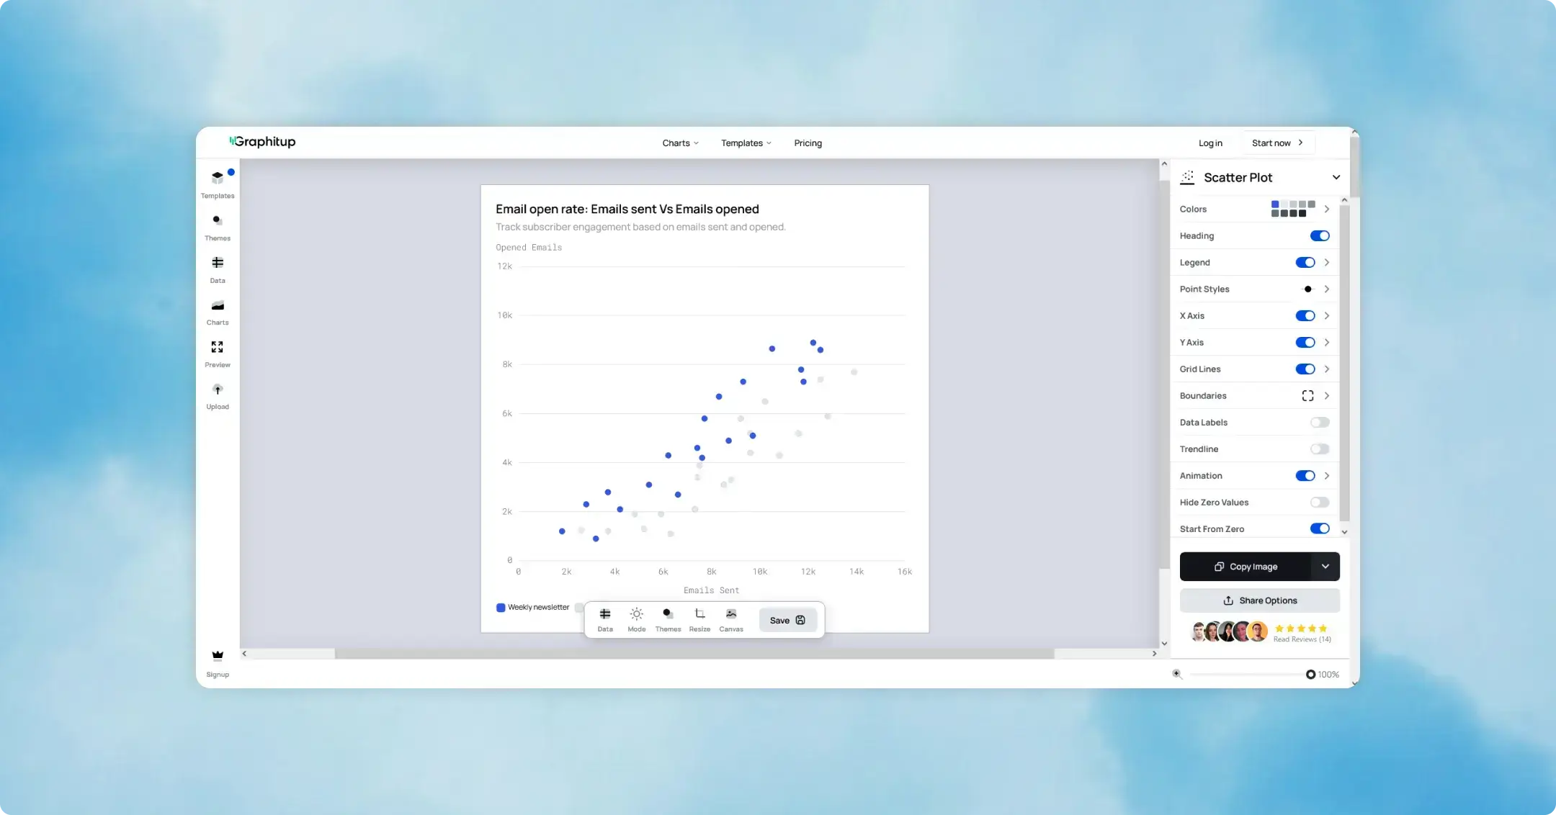Open the Colors palette swatches
The height and width of the screenshot is (815, 1556).
pyautogui.click(x=1292, y=210)
